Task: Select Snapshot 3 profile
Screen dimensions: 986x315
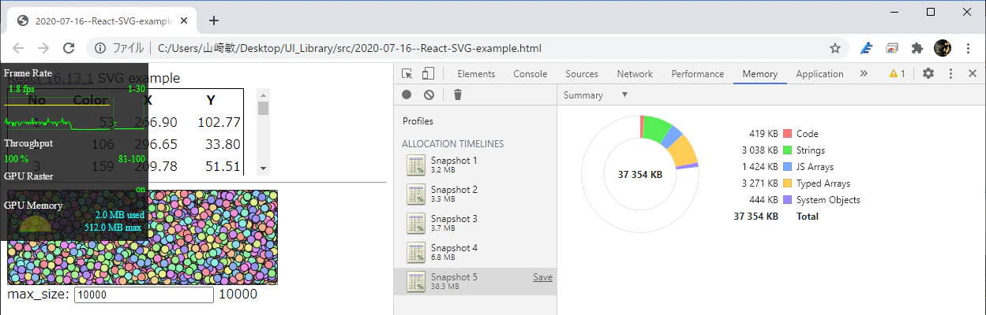Action: pos(475,224)
